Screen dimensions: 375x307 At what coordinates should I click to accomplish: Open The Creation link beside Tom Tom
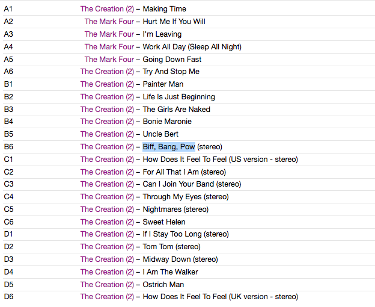(x=102, y=247)
